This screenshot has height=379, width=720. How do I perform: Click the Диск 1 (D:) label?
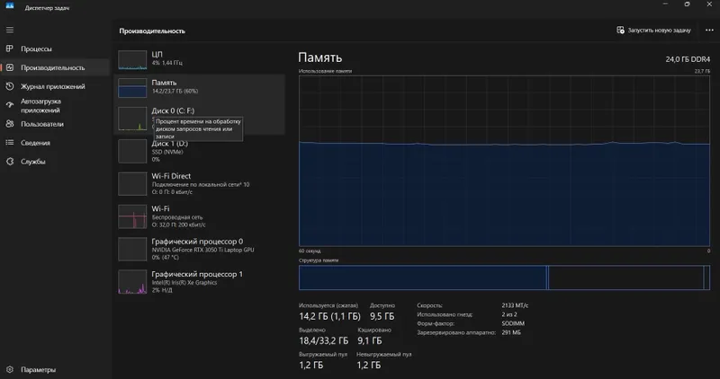tap(170, 144)
